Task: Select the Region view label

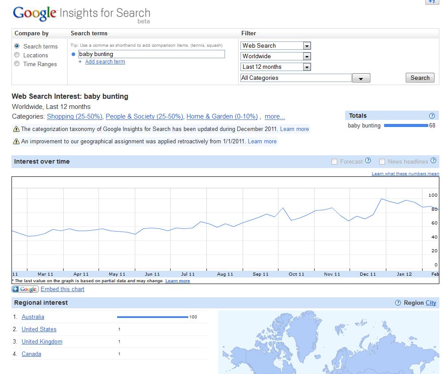Action: [414, 303]
